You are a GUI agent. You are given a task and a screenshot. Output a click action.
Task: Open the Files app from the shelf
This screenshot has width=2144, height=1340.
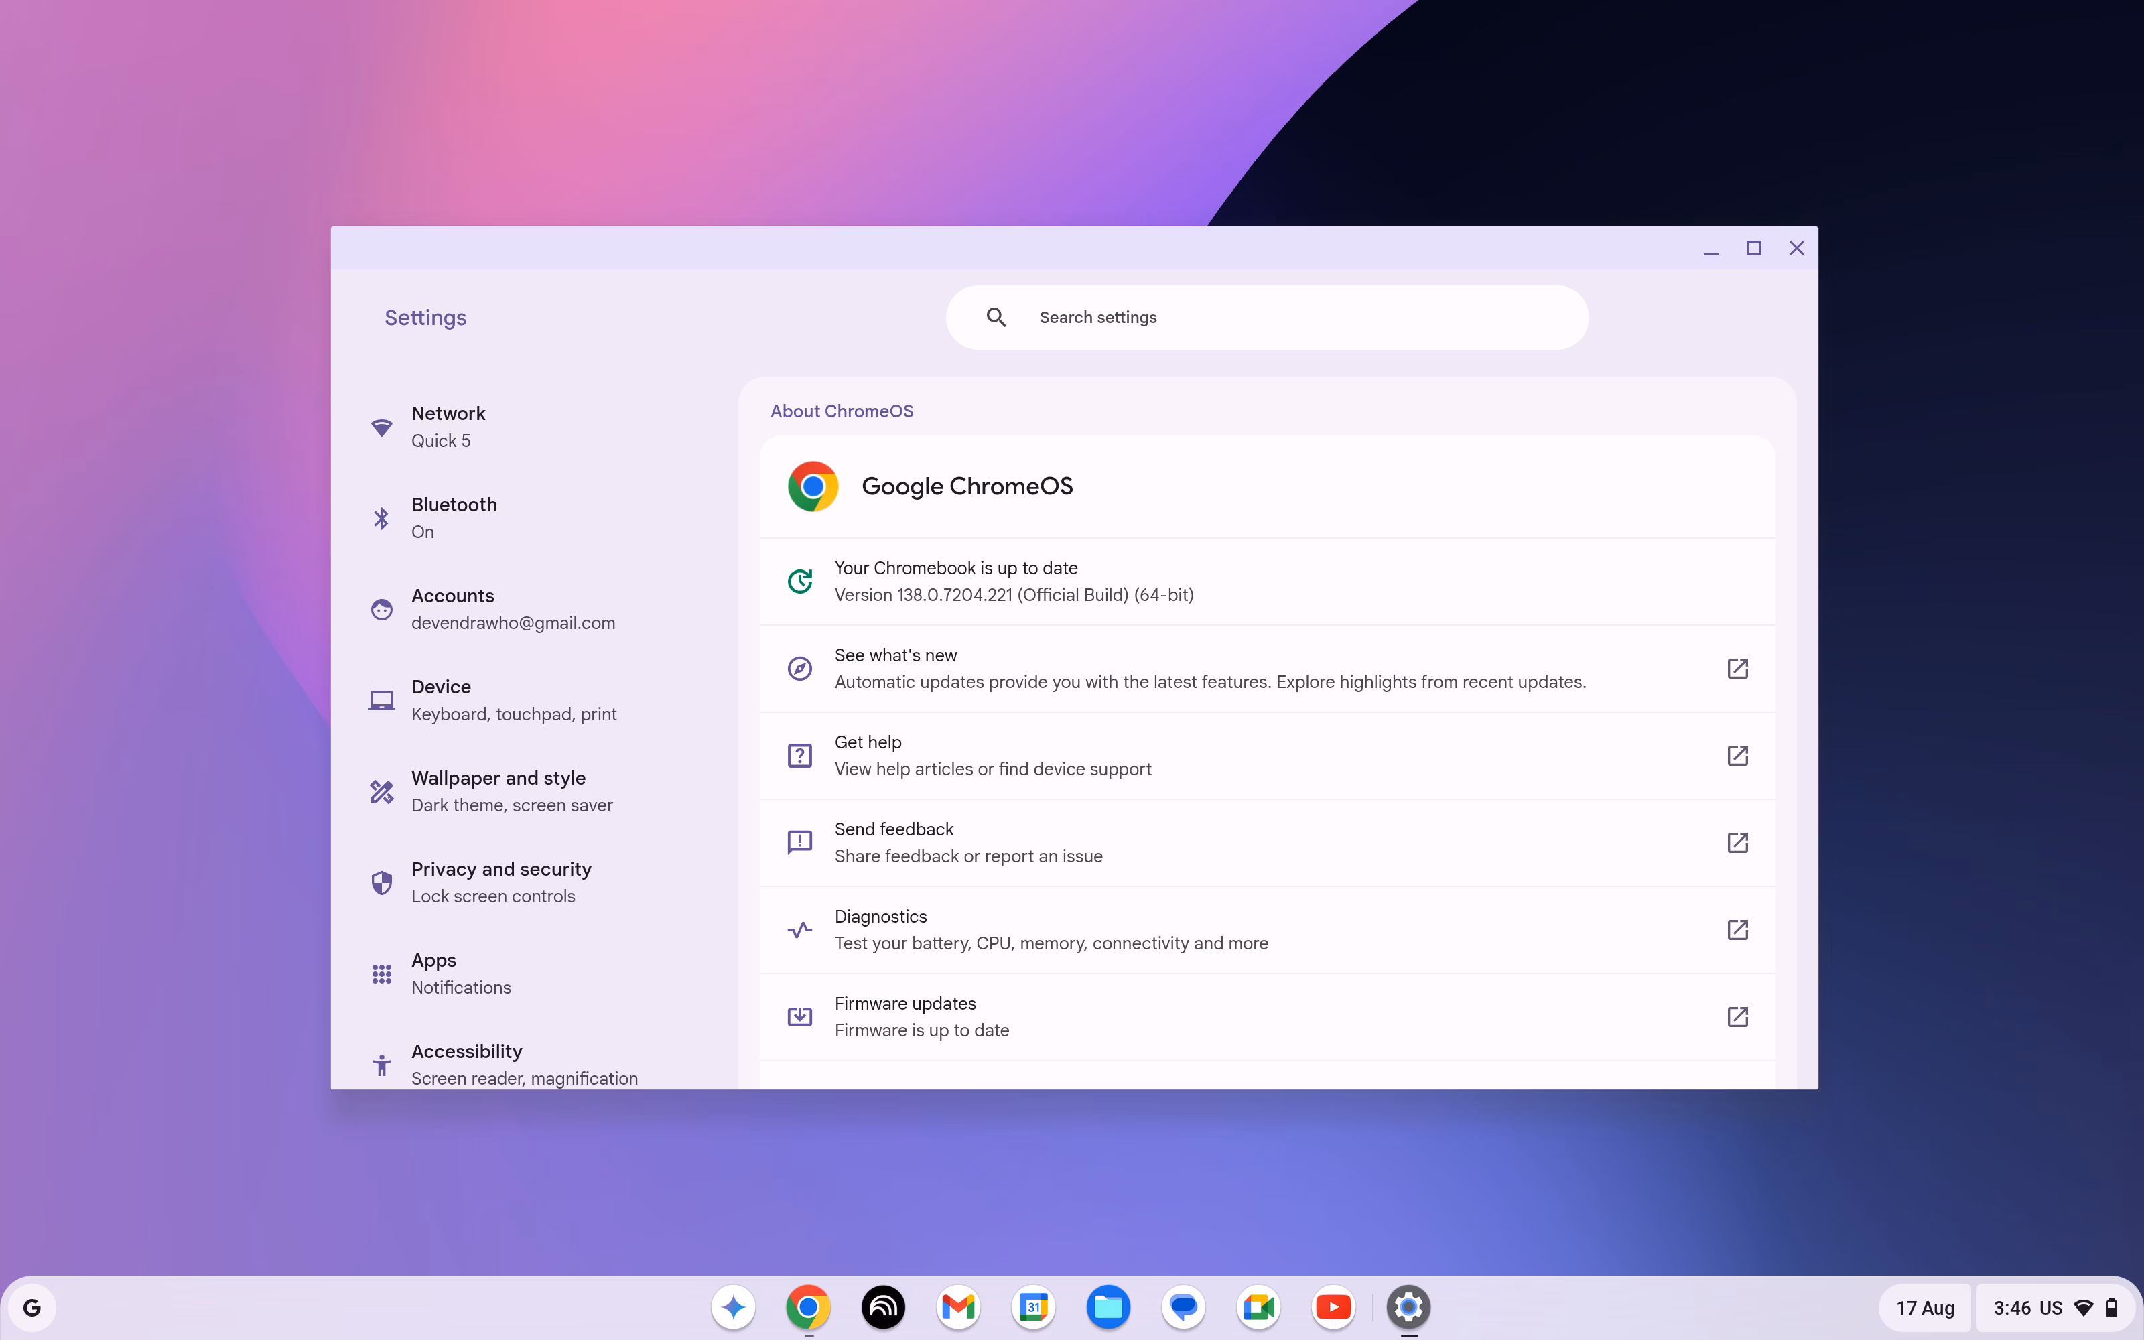point(1108,1307)
